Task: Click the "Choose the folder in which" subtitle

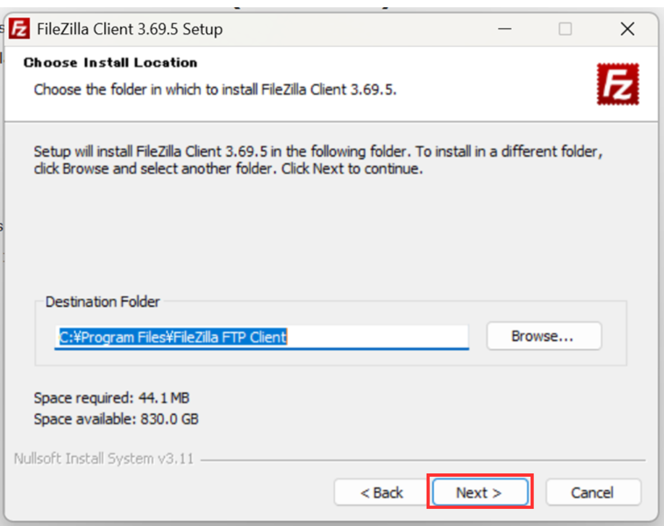Action: (215, 89)
